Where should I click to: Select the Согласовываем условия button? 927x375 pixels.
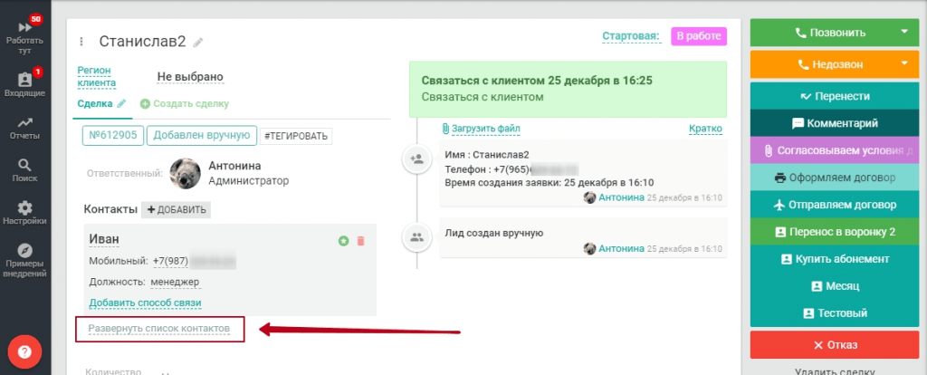(836, 151)
